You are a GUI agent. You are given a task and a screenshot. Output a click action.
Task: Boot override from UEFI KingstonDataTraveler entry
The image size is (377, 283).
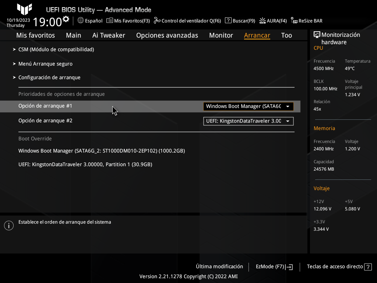point(85,164)
